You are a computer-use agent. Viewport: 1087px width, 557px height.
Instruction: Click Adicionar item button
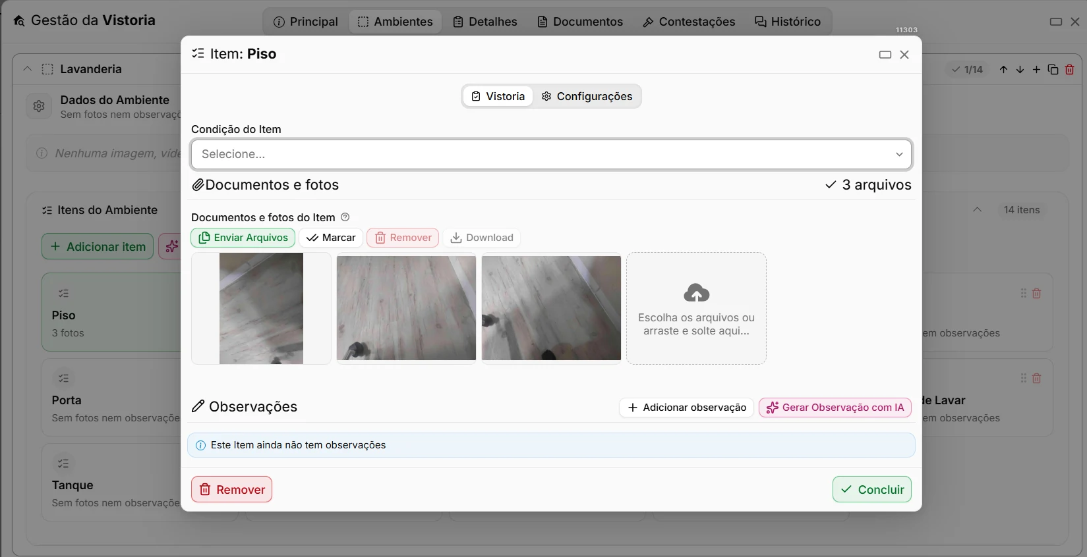point(98,246)
